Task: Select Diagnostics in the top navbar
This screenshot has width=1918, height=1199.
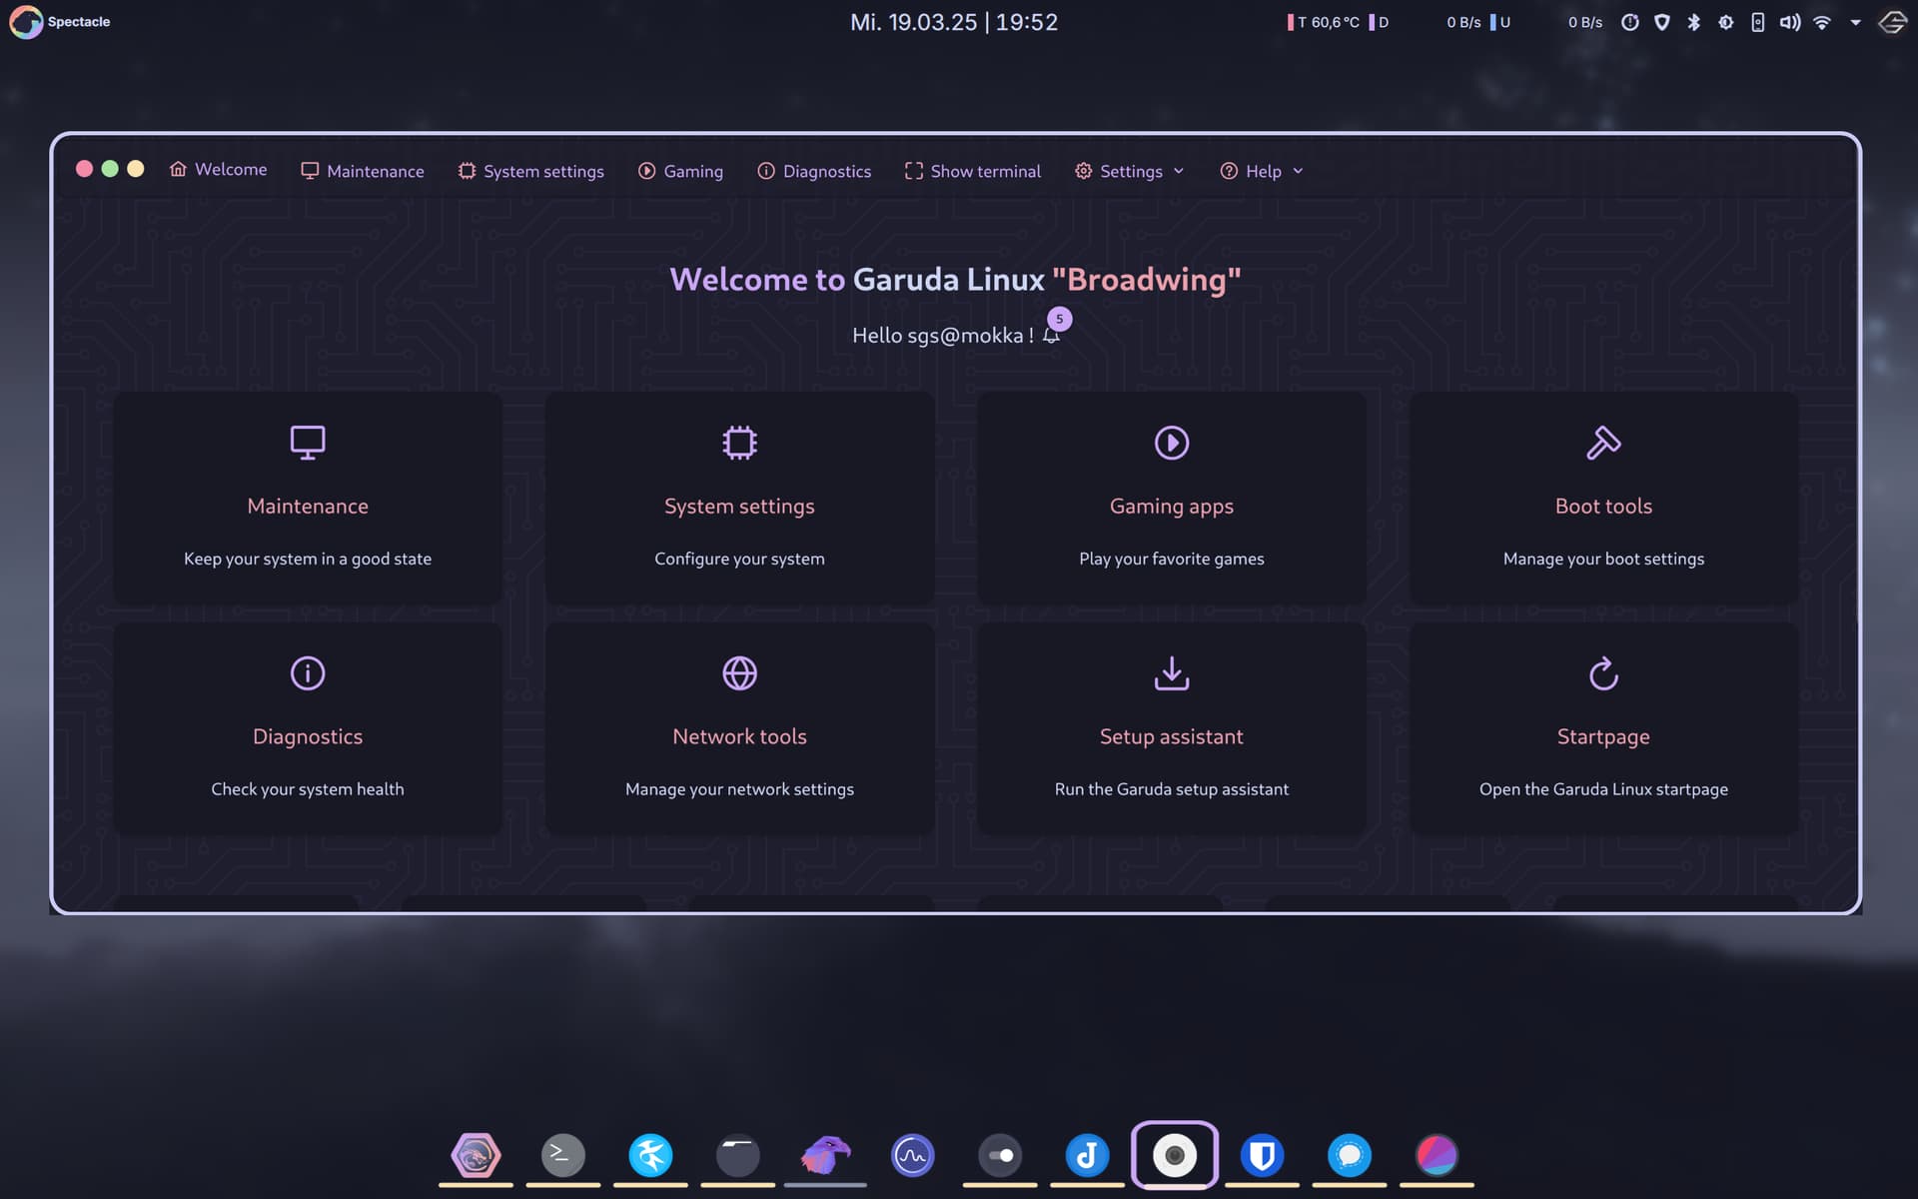Action: pos(814,171)
